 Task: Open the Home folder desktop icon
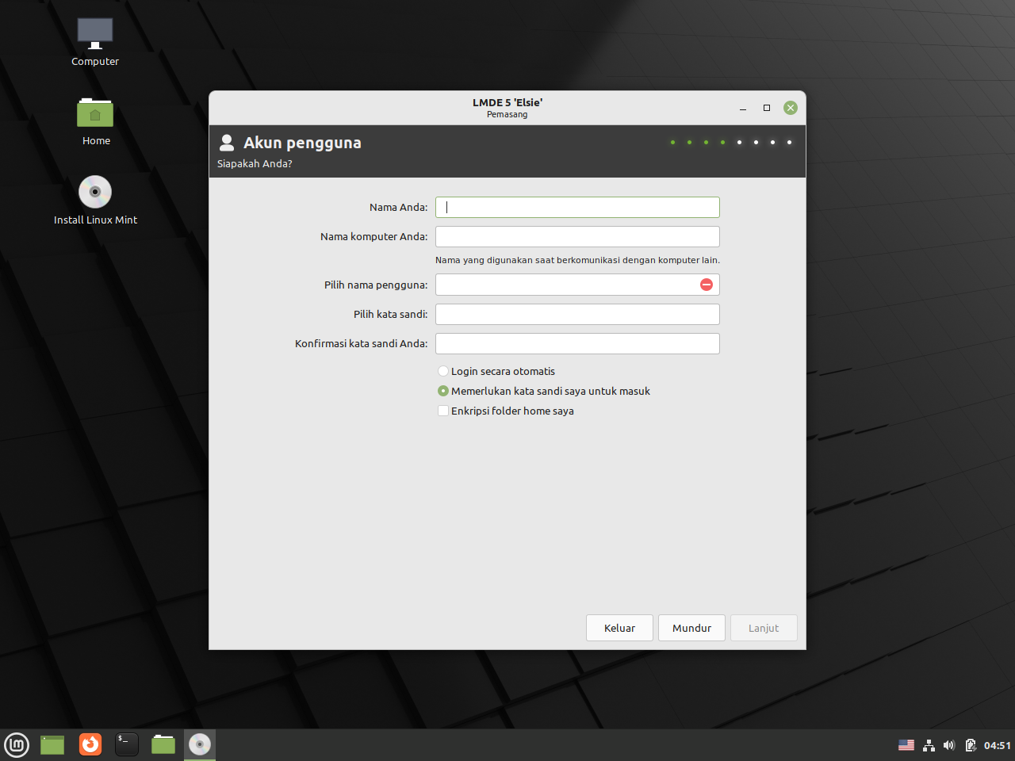tap(95, 121)
